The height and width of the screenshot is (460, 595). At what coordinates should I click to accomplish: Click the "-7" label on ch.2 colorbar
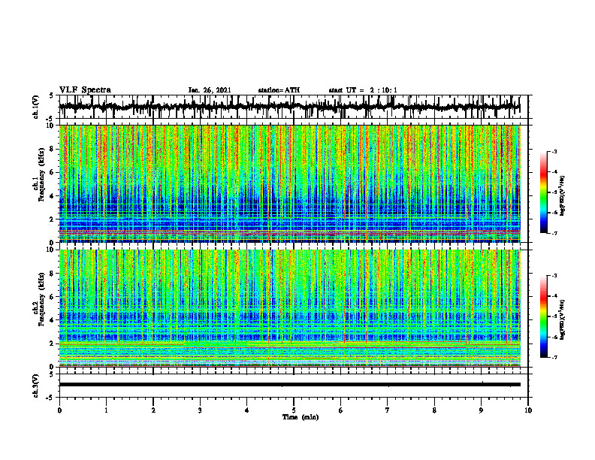(x=554, y=358)
